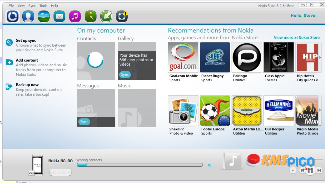Click the Hello, Steve! greeting

click(x=304, y=16)
